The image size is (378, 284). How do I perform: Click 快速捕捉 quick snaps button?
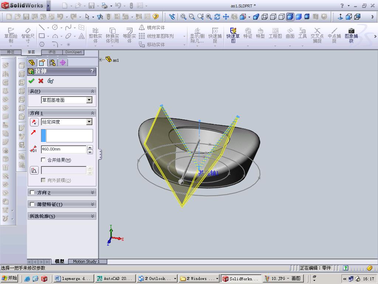(x=215, y=35)
